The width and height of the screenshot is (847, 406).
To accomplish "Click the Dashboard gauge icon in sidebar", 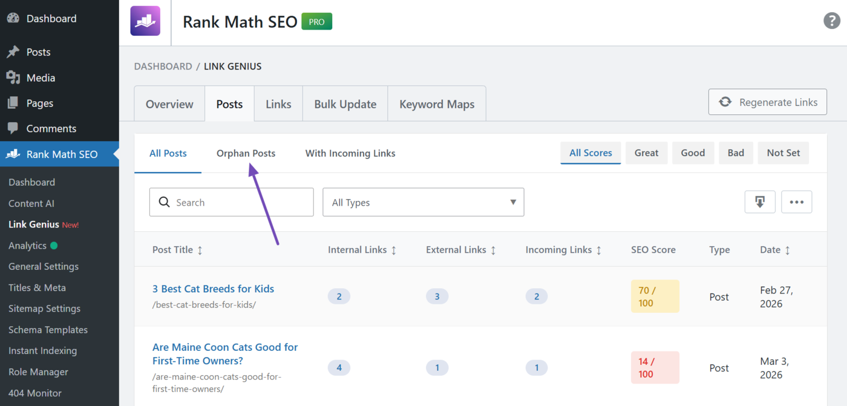I will click(x=13, y=18).
